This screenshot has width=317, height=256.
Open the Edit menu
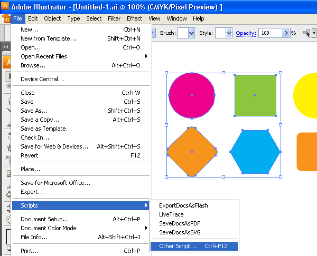(33, 18)
